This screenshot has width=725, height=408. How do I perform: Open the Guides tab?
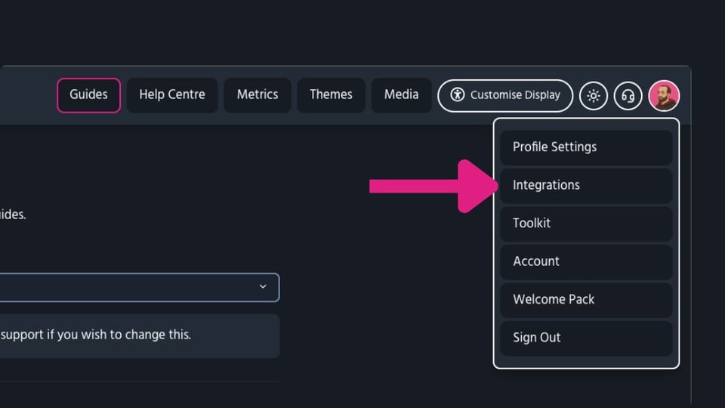pyautogui.click(x=89, y=95)
